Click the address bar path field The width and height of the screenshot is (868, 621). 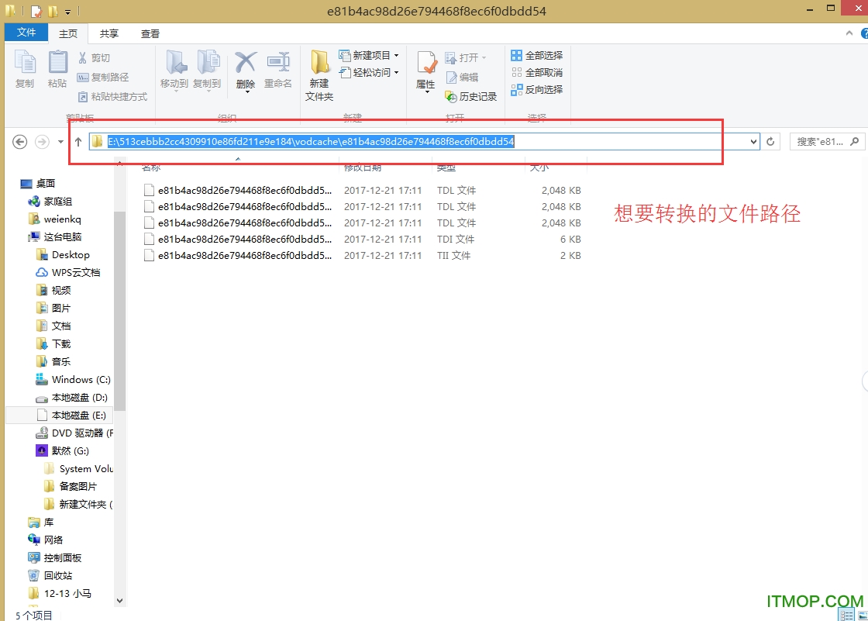424,142
